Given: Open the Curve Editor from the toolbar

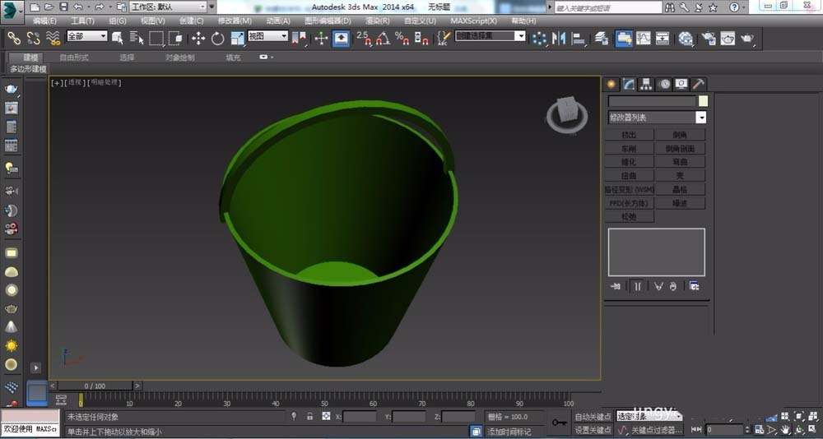Looking at the screenshot, I should [x=643, y=38].
